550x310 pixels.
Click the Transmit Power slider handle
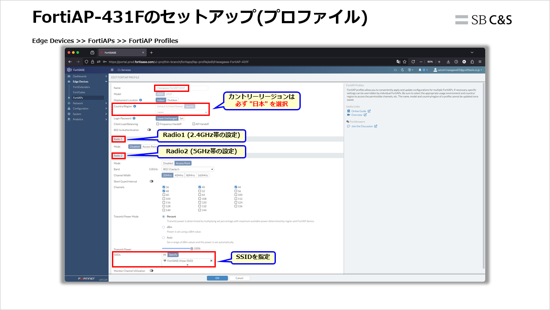[x=192, y=248]
